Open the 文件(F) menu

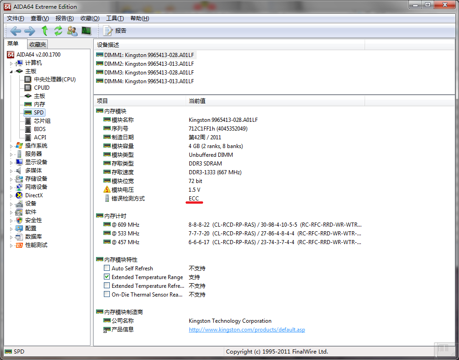coord(16,18)
